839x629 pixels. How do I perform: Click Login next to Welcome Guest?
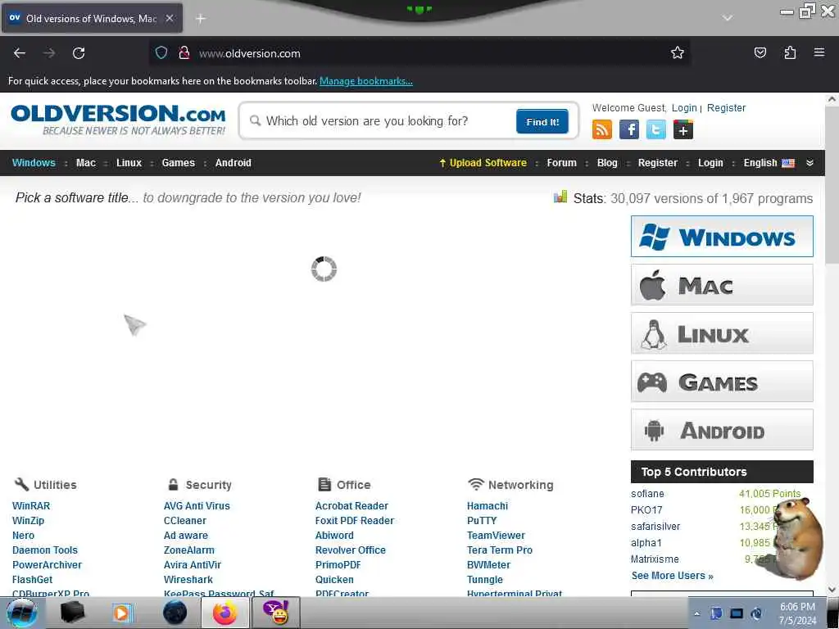coord(684,107)
